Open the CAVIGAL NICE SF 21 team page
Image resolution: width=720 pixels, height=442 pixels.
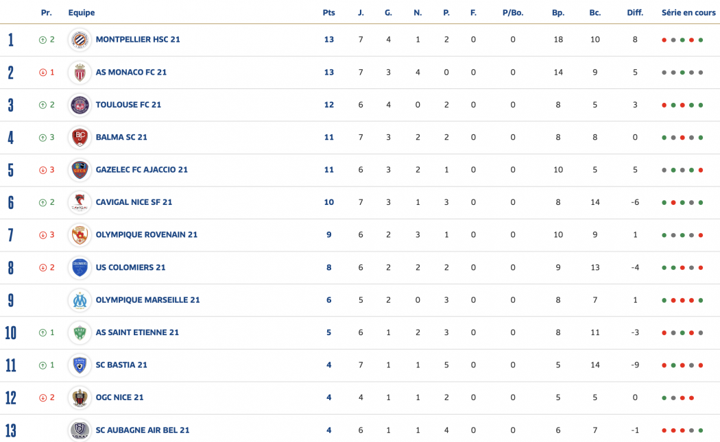[x=134, y=202]
